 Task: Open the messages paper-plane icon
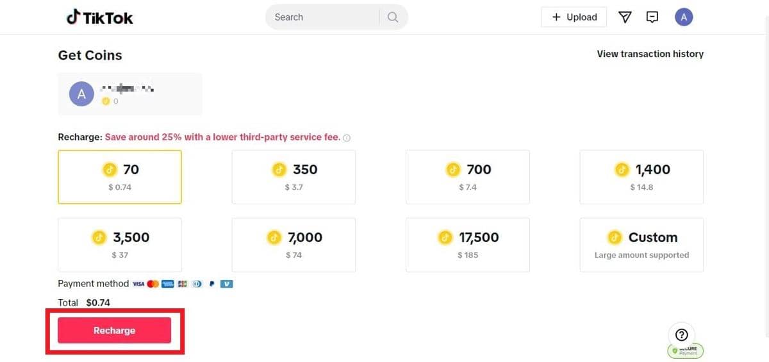click(625, 17)
